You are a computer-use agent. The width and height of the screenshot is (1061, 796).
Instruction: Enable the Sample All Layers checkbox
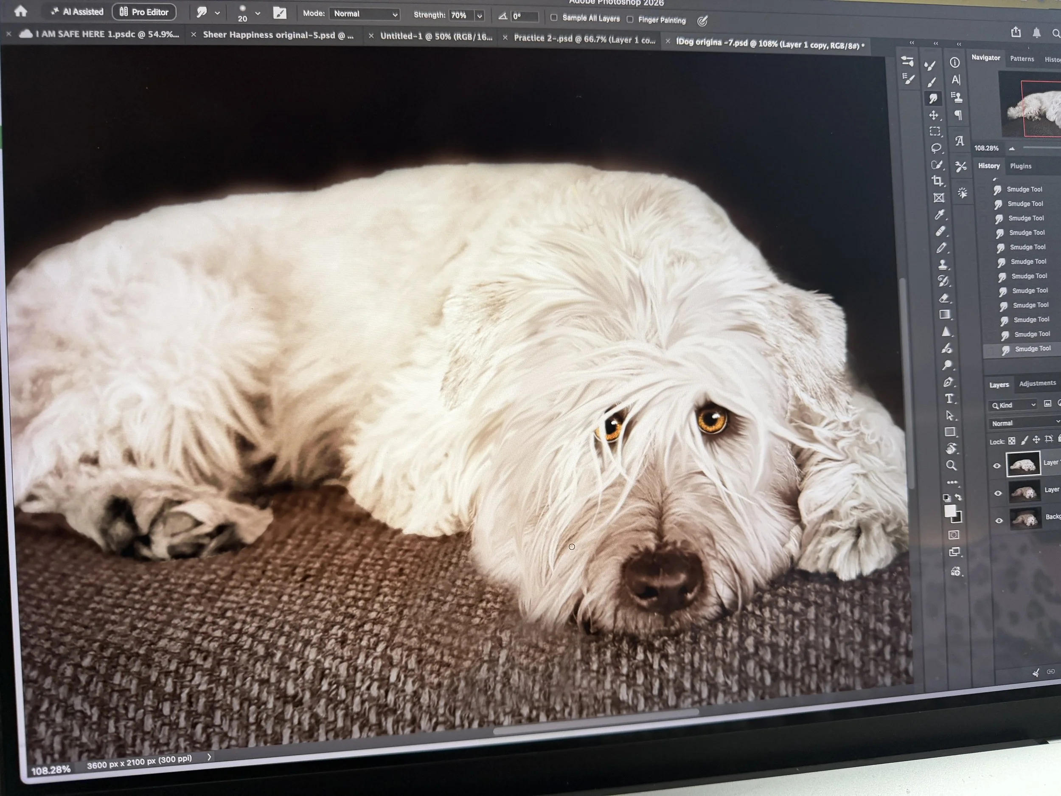(x=554, y=18)
